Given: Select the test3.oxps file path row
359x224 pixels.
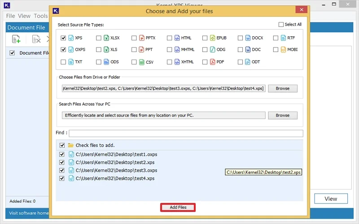Looking at the screenshot, I should pyautogui.click(x=116, y=170).
